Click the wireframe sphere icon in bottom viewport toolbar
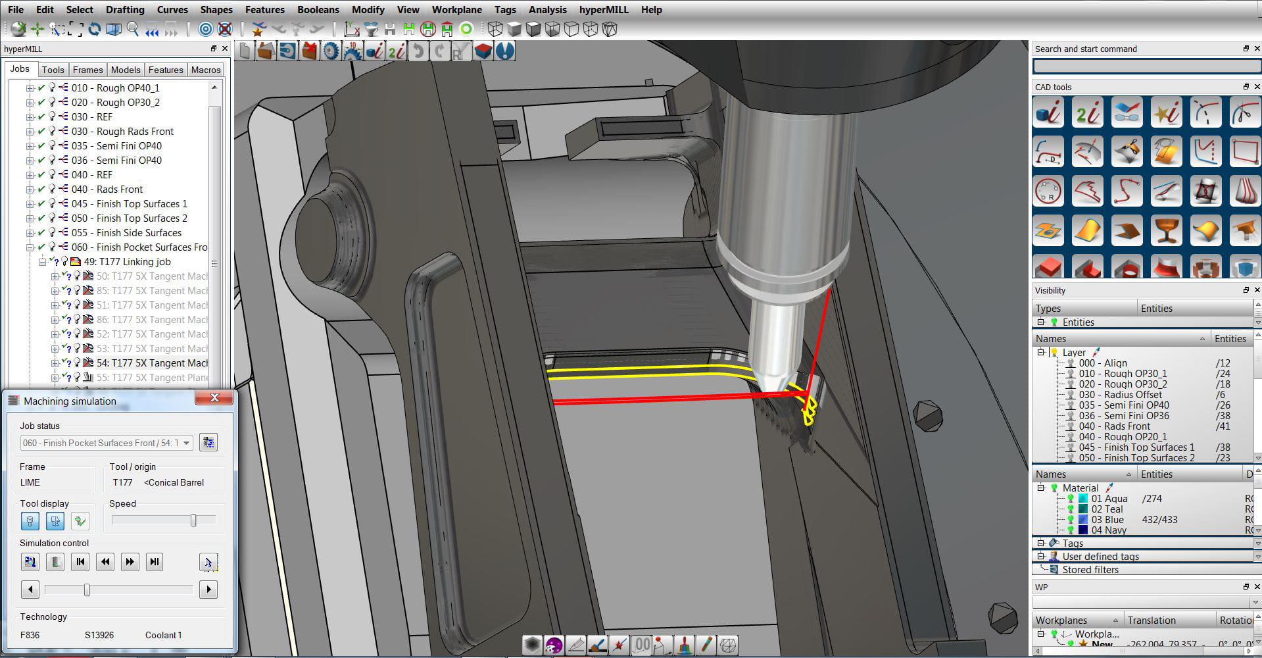Screen dimensions: 1262x658 tap(728, 645)
